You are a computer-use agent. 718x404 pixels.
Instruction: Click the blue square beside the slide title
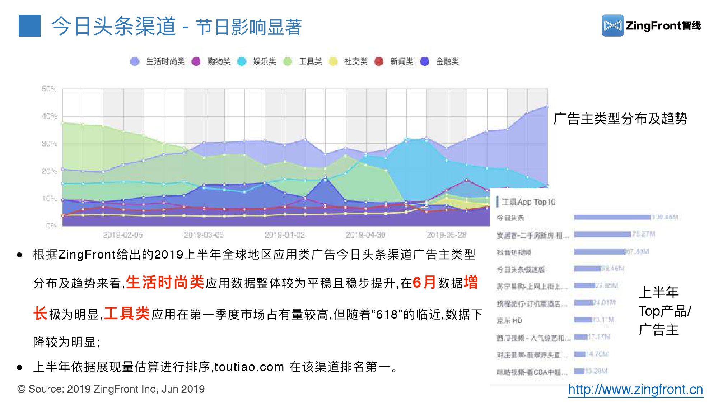tap(29, 25)
